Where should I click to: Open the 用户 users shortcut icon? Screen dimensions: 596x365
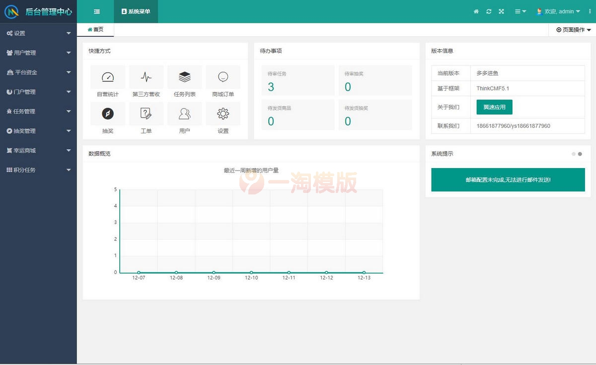[x=184, y=114]
